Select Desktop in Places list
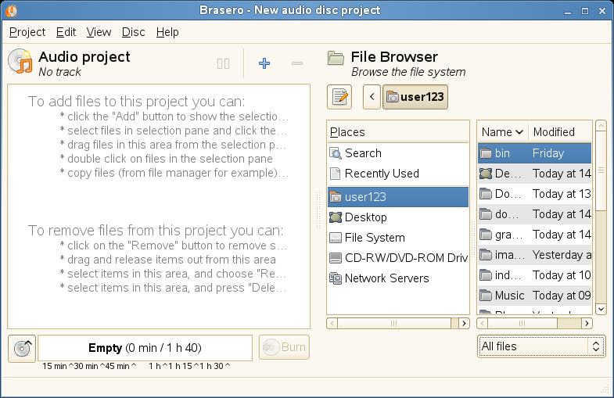 398,217
